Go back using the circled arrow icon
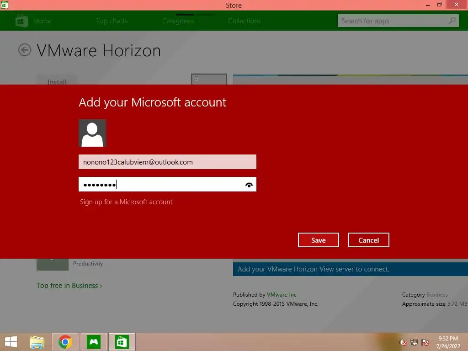This screenshot has height=351, width=468. tap(25, 50)
